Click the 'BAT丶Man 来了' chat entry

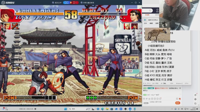[x=153, y=95]
